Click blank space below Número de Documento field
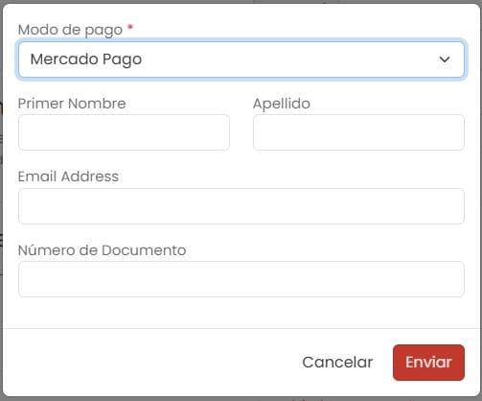 click(241, 313)
